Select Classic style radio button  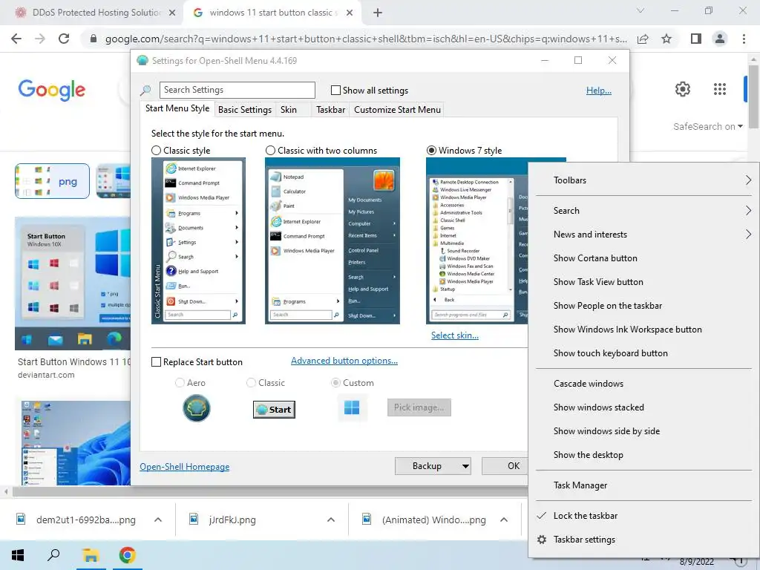tap(156, 150)
